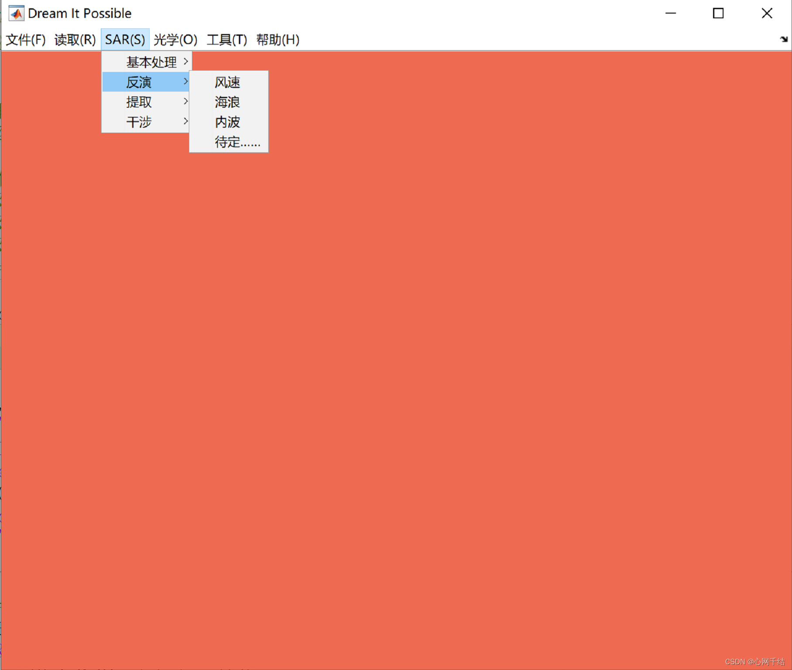
Task: Expand the 干涉 submenu
Action: (146, 122)
